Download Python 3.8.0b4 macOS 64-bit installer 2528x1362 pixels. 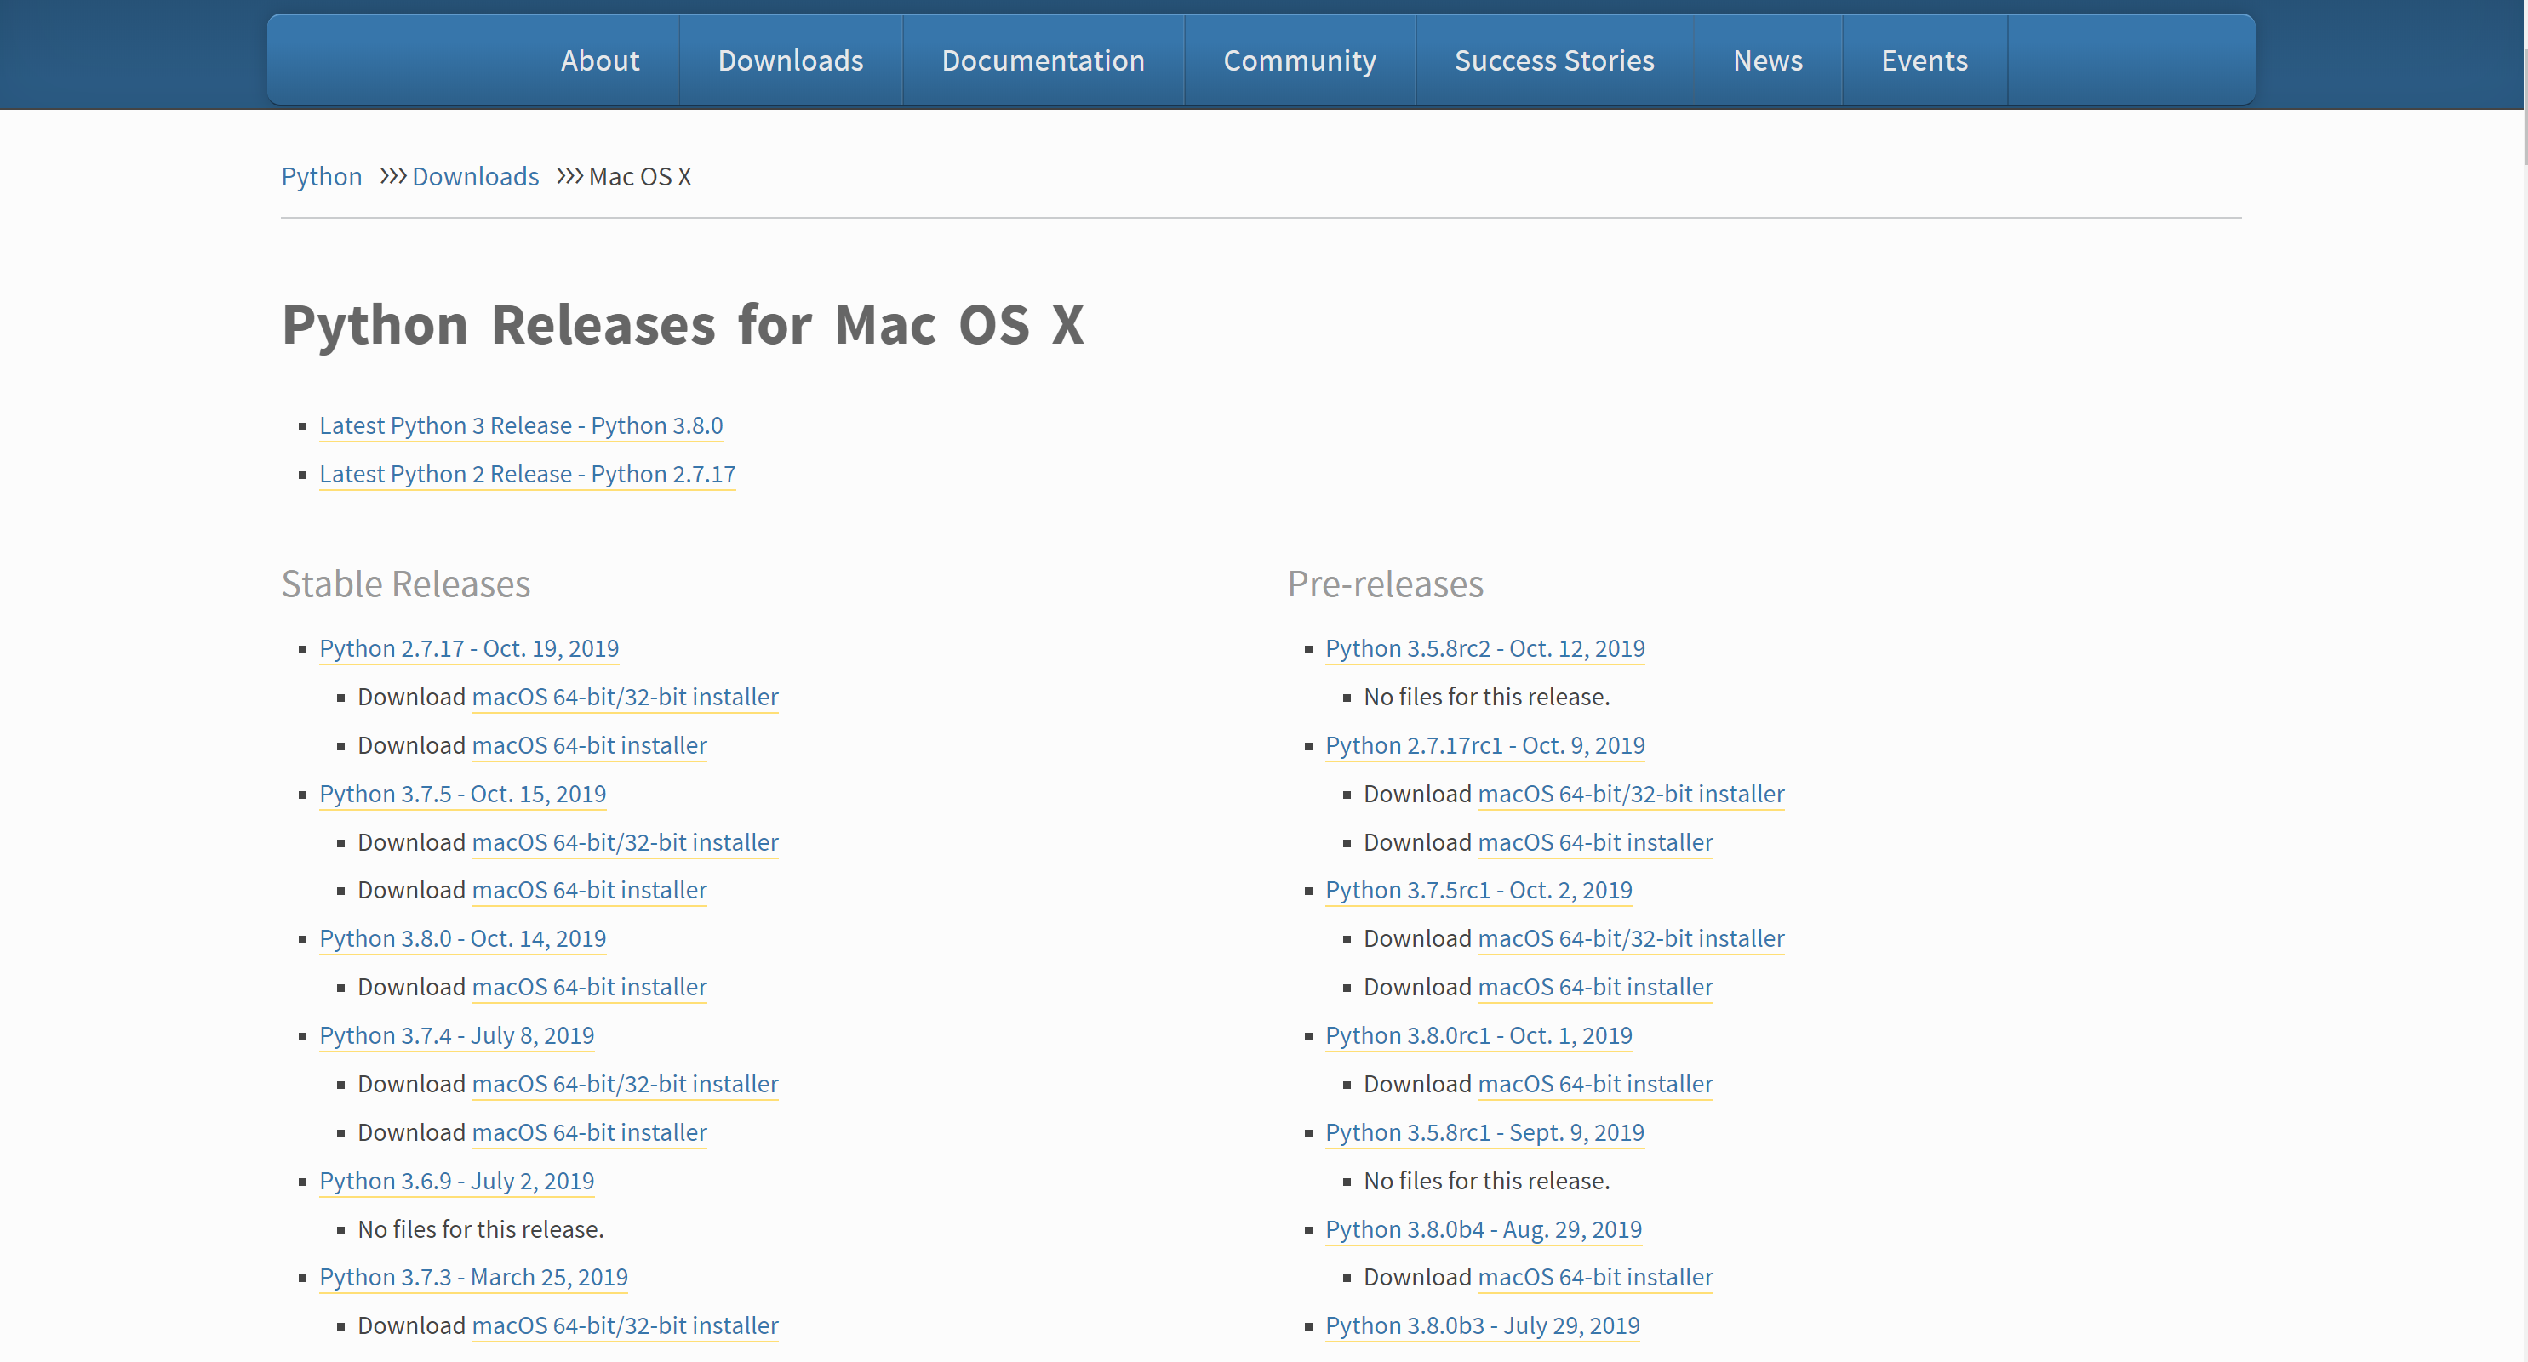(1595, 1277)
